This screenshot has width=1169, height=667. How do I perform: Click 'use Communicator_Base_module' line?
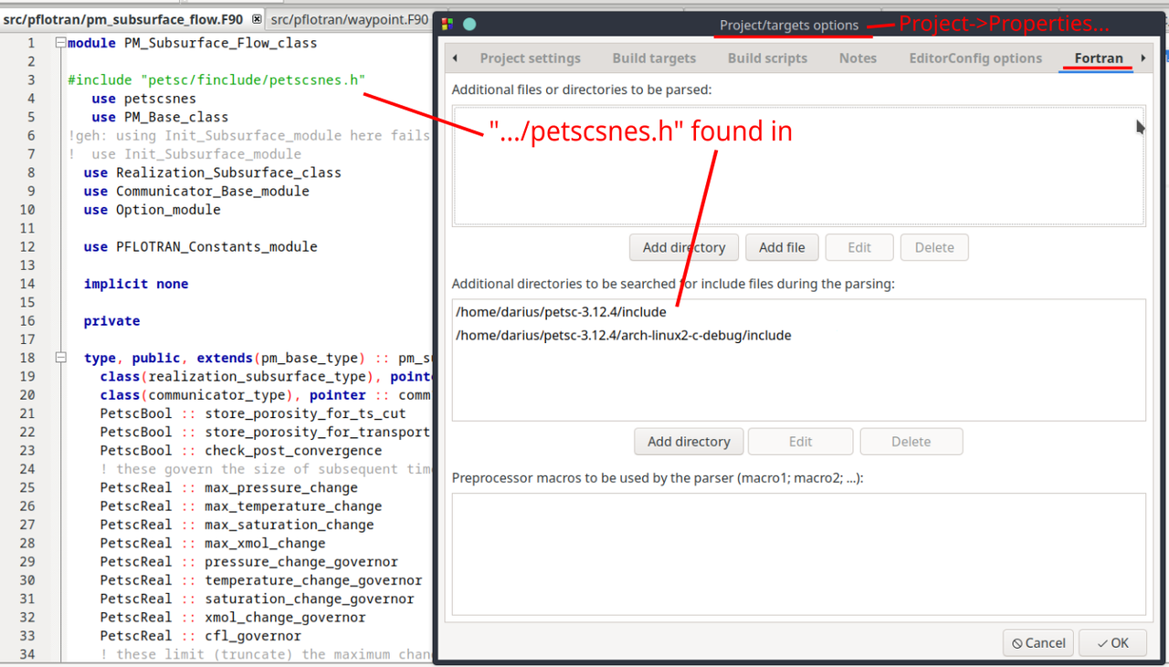(196, 191)
